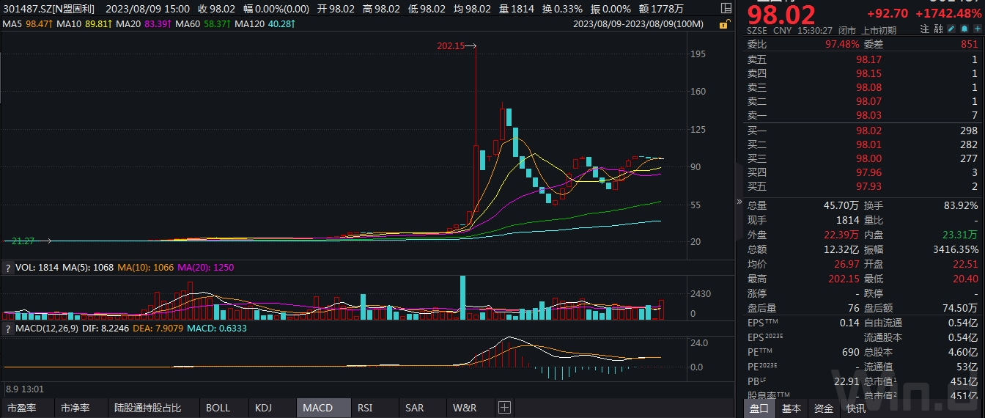Open the 资金 panel tab
Screen dimensions: 985x418
click(x=824, y=408)
